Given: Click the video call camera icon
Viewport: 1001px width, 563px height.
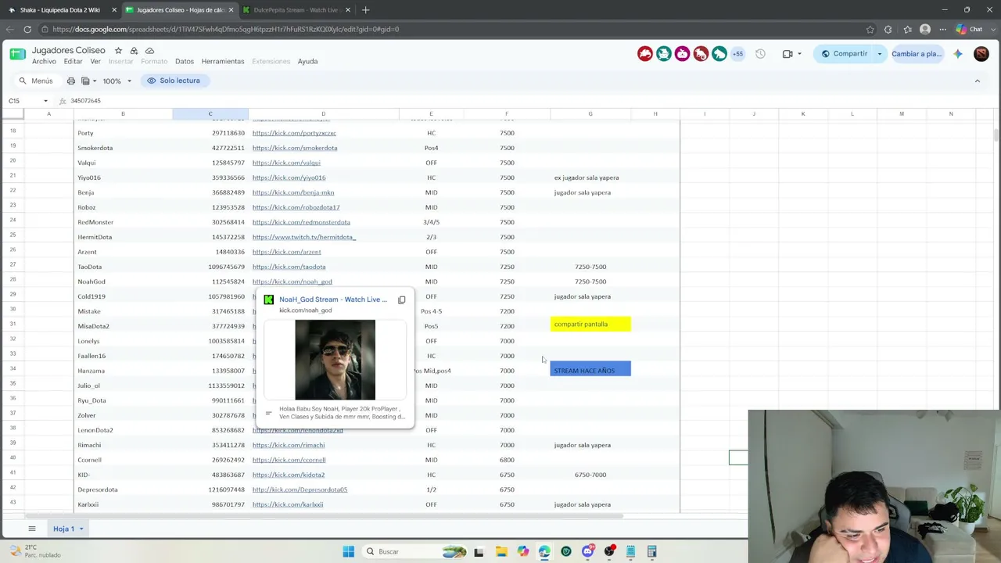Looking at the screenshot, I should pyautogui.click(x=788, y=54).
